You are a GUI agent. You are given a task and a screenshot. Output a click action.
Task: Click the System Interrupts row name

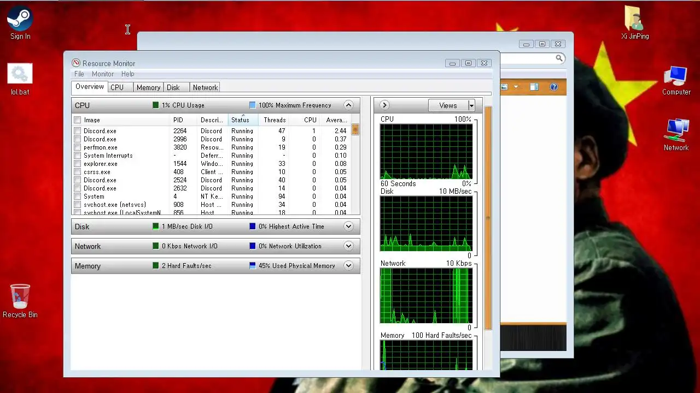coord(108,156)
